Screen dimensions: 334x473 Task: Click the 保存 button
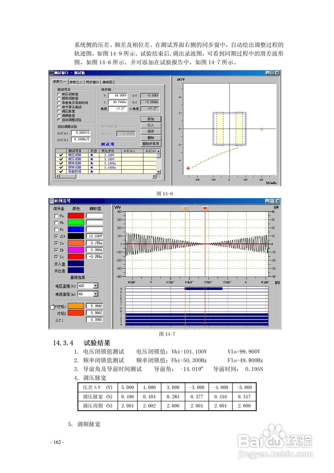pos(151,131)
